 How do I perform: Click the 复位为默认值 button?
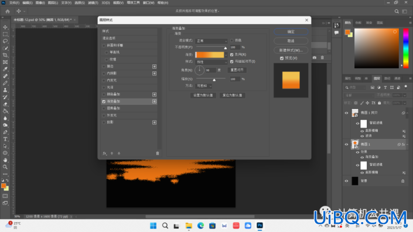233,95
